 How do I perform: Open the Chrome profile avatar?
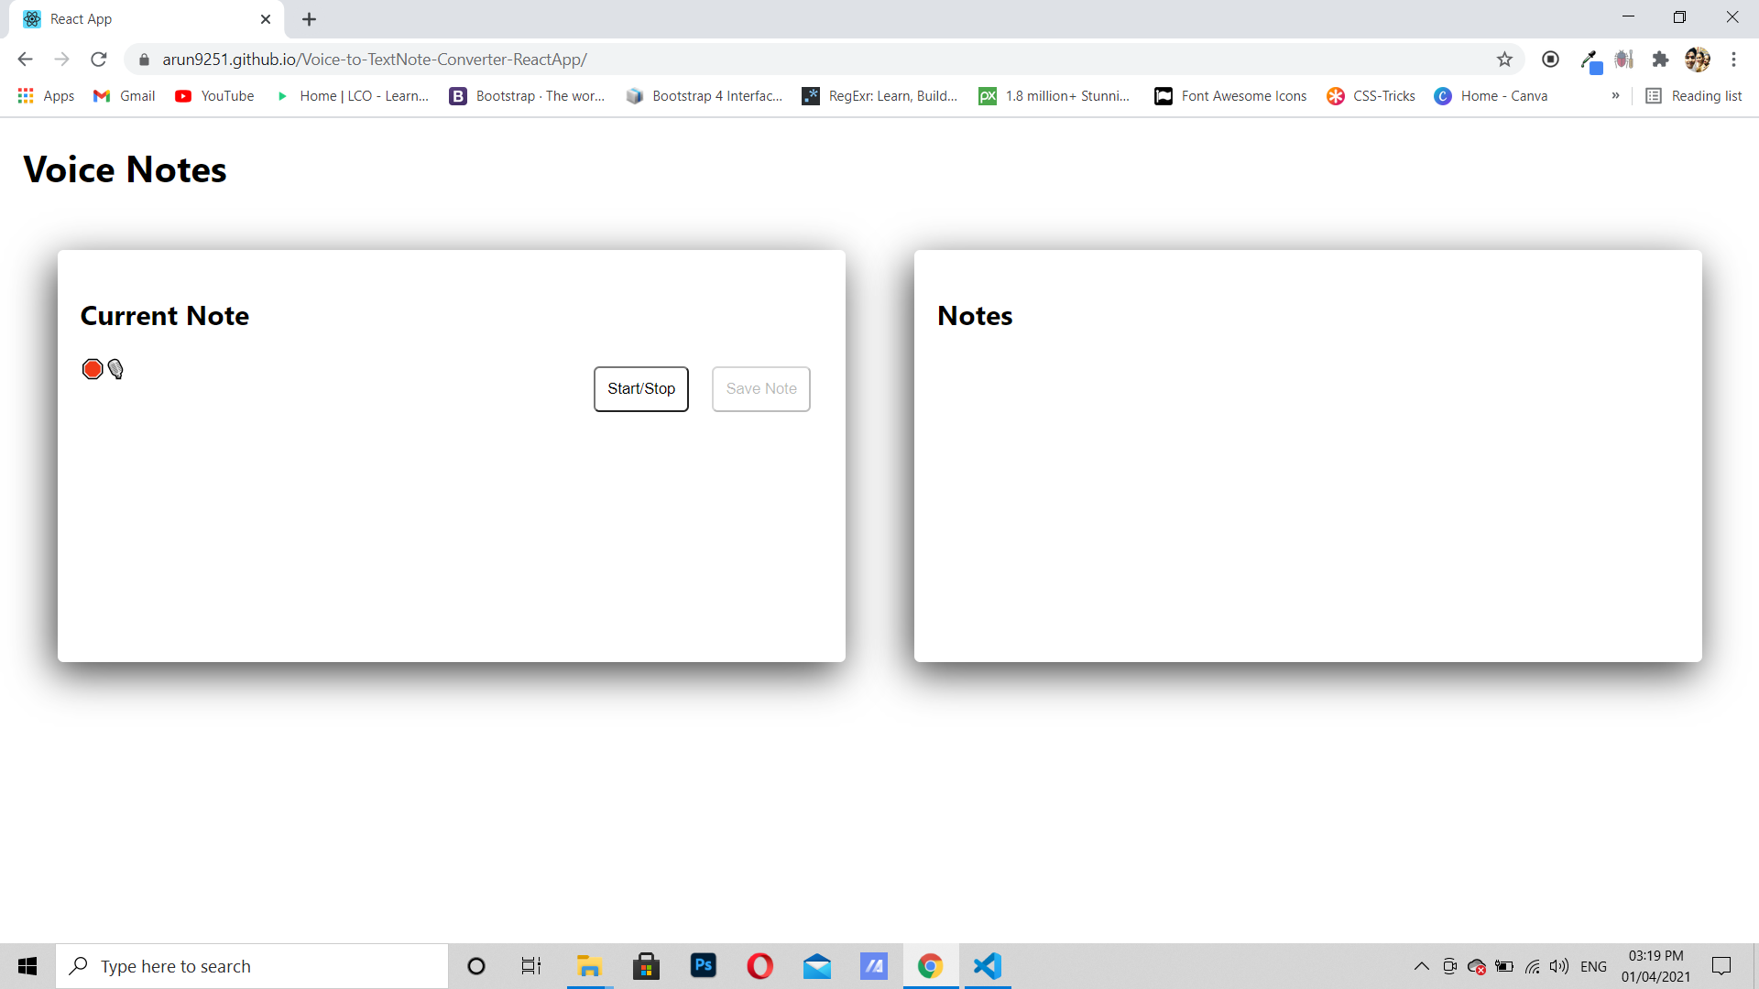click(1699, 59)
